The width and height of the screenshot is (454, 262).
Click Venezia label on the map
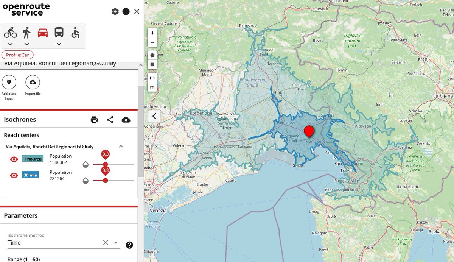point(158,211)
